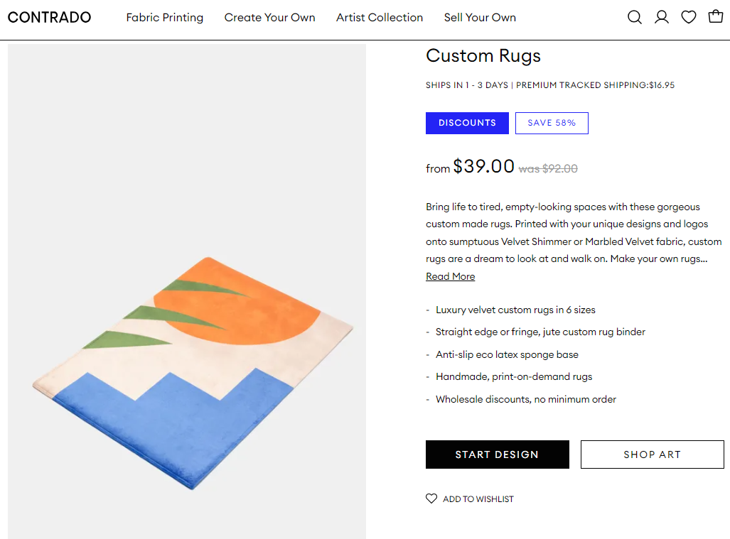Click the Custom Rugs page heading
The width and height of the screenshot is (730, 539).
click(483, 55)
